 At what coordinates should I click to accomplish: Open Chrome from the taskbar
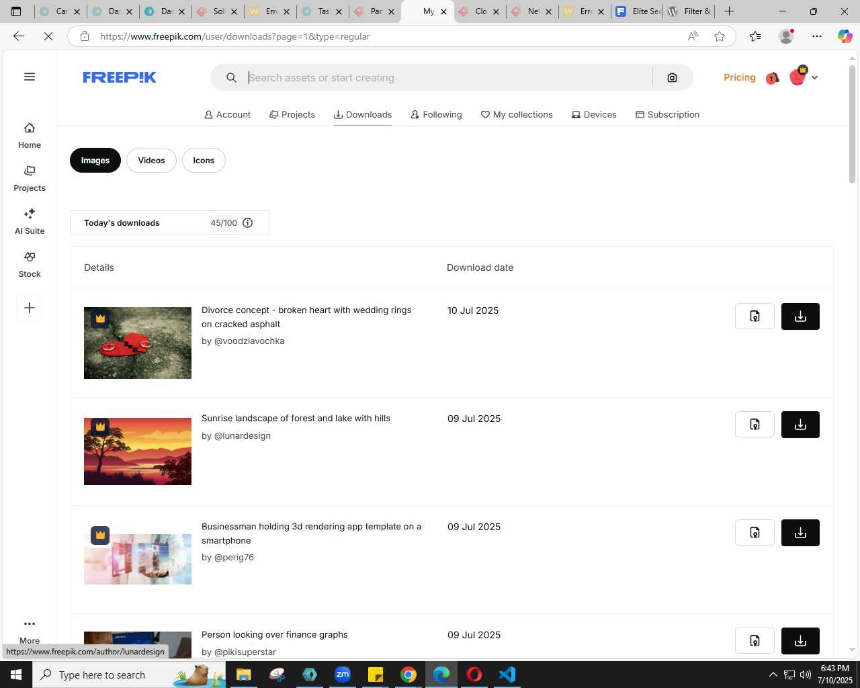408,675
